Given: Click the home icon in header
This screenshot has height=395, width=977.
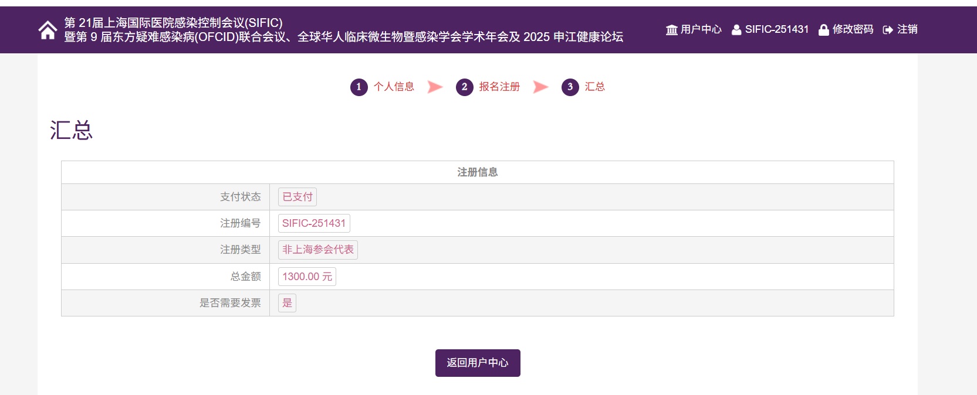Looking at the screenshot, I should click(x=48, y=30).
